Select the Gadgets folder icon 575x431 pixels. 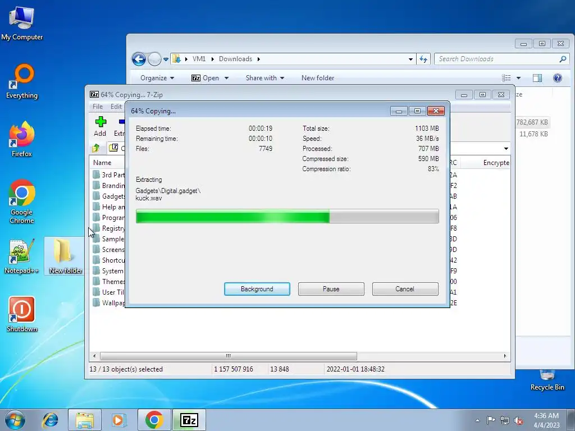coord(96,196)
